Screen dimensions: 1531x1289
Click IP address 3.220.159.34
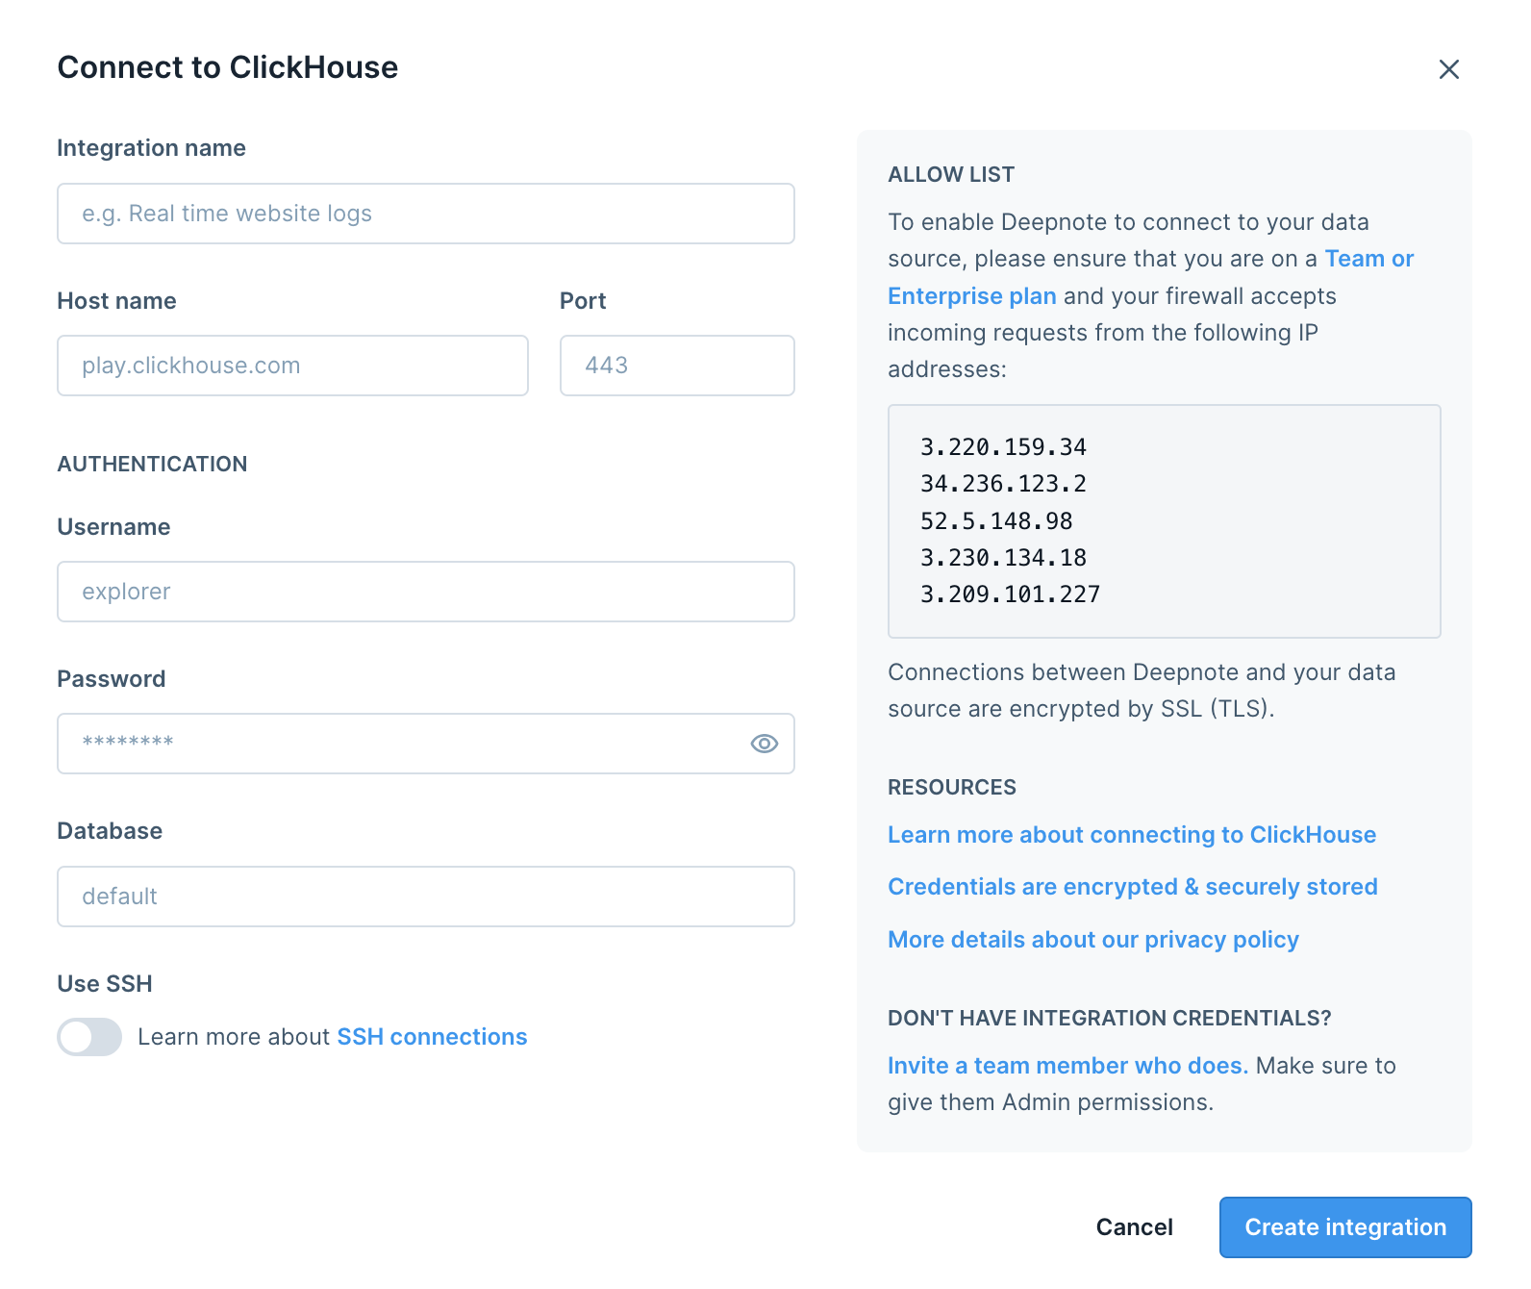point(1003,447)
